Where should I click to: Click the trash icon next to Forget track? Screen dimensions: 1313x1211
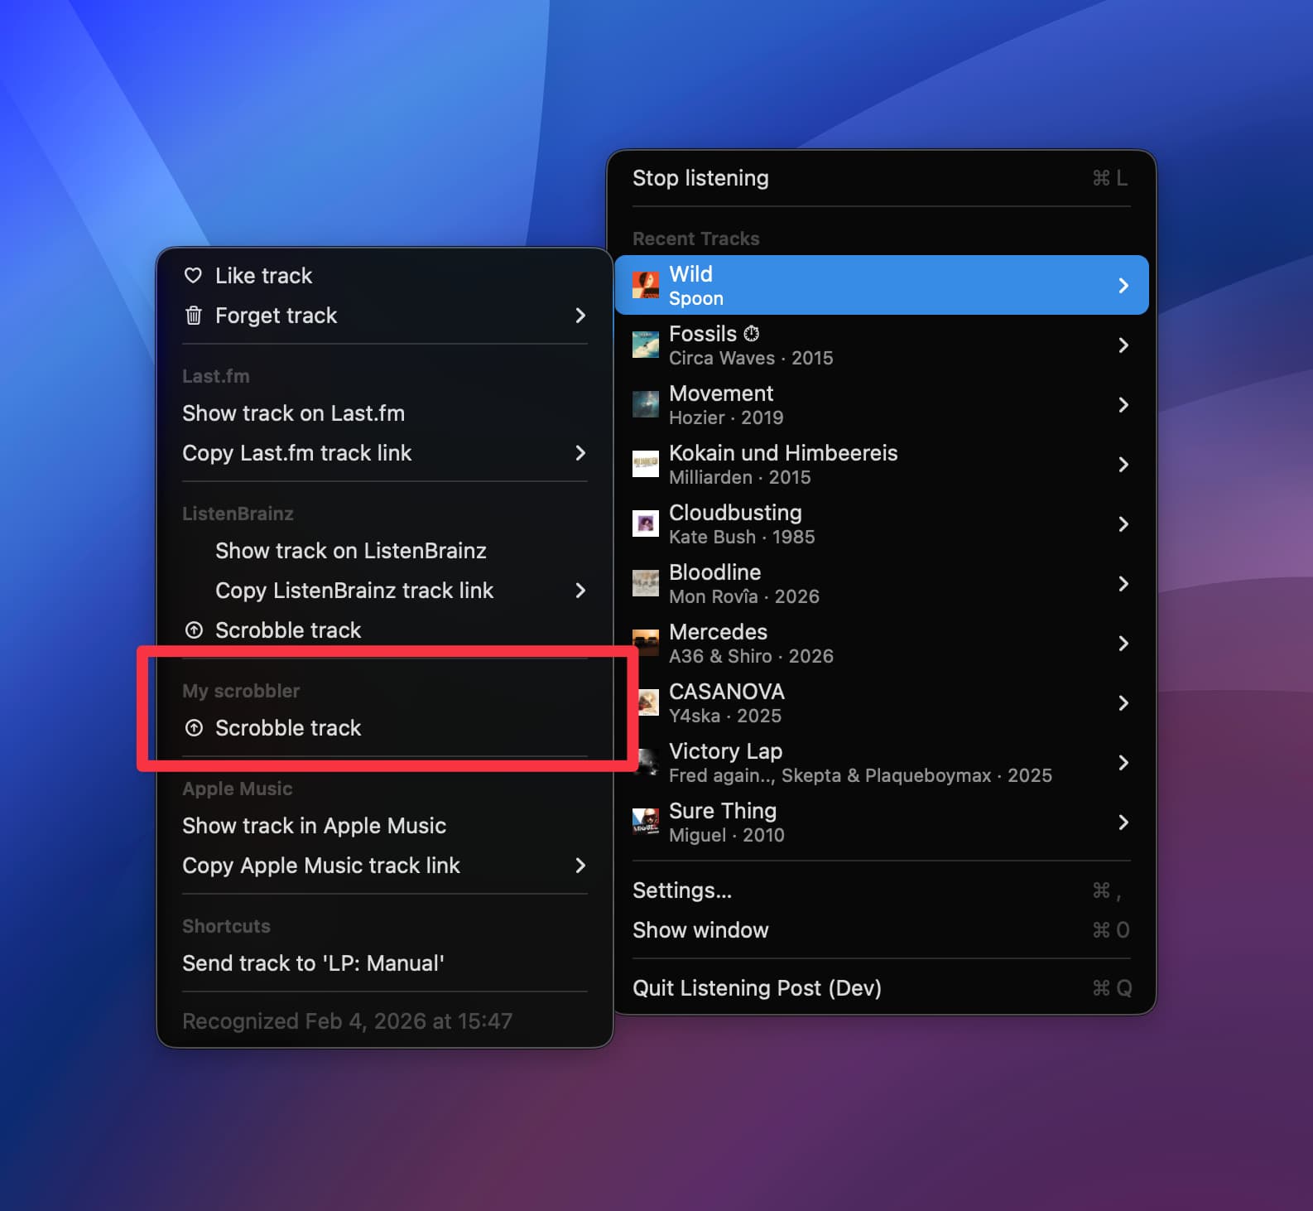193,316
